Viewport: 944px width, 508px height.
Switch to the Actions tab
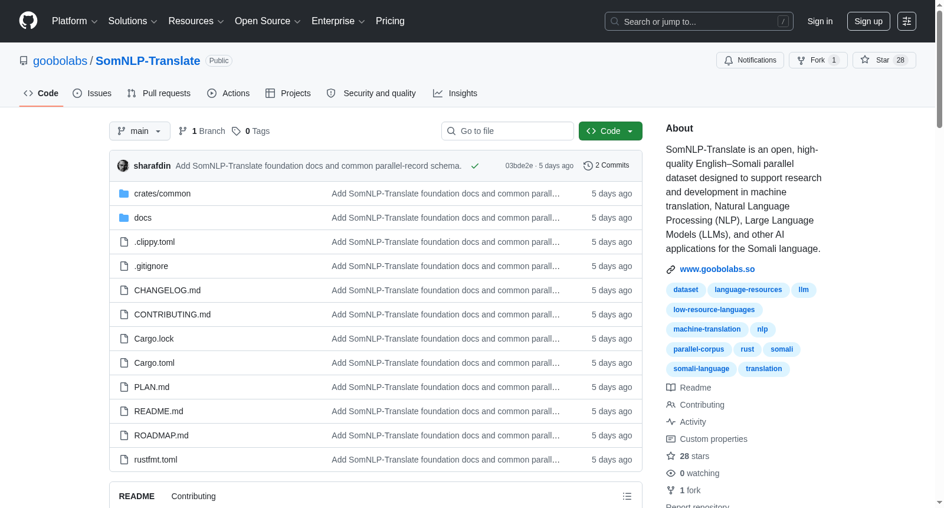(x=228, y=93)
